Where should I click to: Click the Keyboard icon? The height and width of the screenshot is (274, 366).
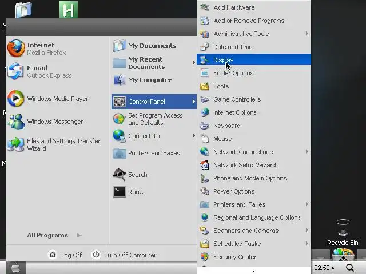205,126
